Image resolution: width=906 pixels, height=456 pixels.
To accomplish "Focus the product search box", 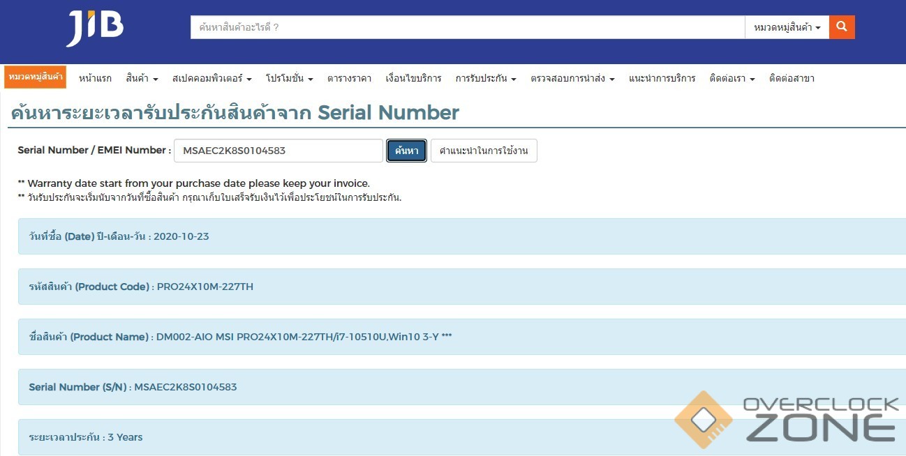I will click(468, 27).
